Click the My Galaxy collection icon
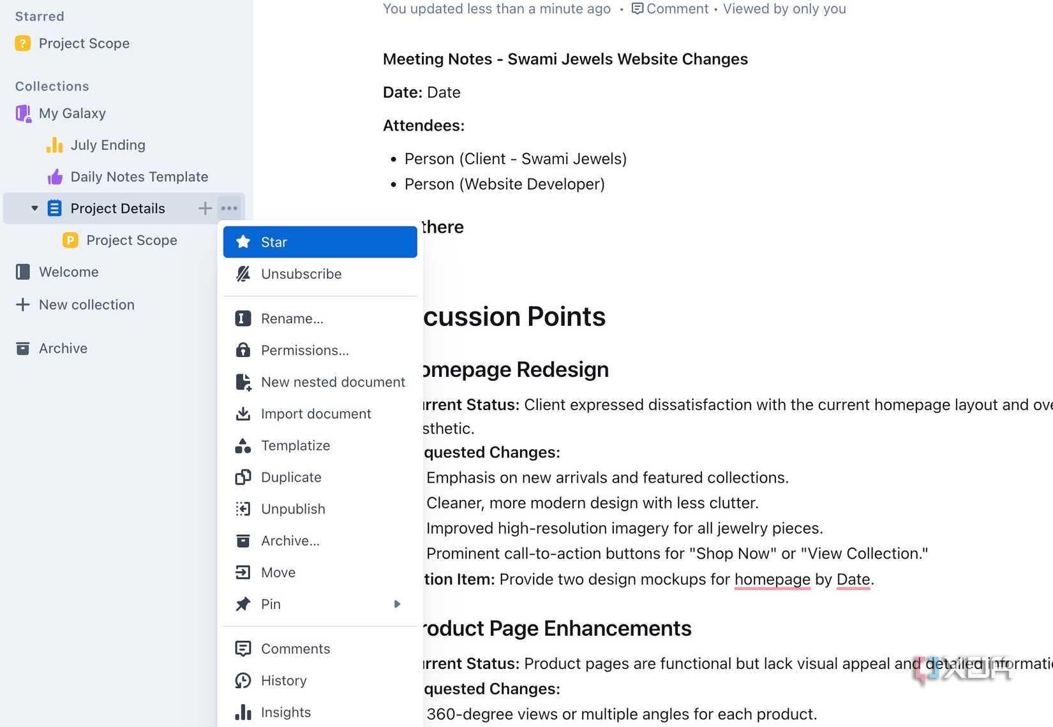The width and height of the screenshot is (1053, 727). click(22, 113)
